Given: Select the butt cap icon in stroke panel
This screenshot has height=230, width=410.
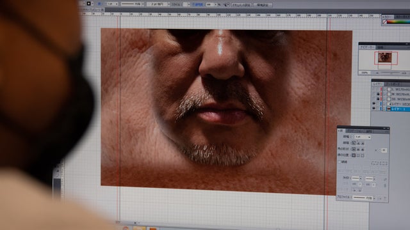Looking at the screenshot, I should point(354,143).
